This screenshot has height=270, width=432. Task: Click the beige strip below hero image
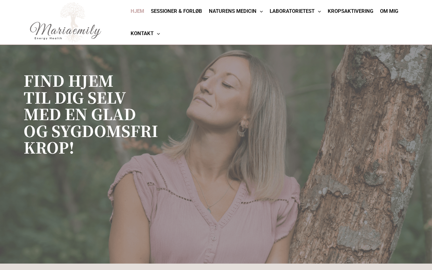[216, 267]
